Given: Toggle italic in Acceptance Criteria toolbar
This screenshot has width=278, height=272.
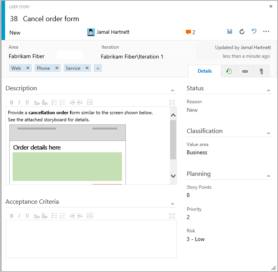Looking at the screenshot, I should (x=19, y=216).
